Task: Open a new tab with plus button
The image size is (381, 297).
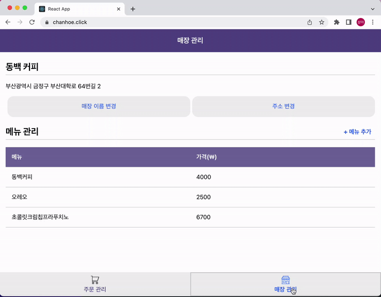Action: tap(133, 9)
